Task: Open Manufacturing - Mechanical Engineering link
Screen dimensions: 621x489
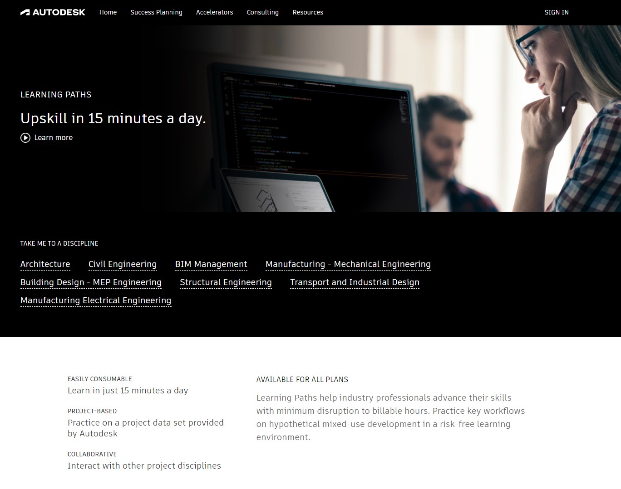Action: coord(348,264)
